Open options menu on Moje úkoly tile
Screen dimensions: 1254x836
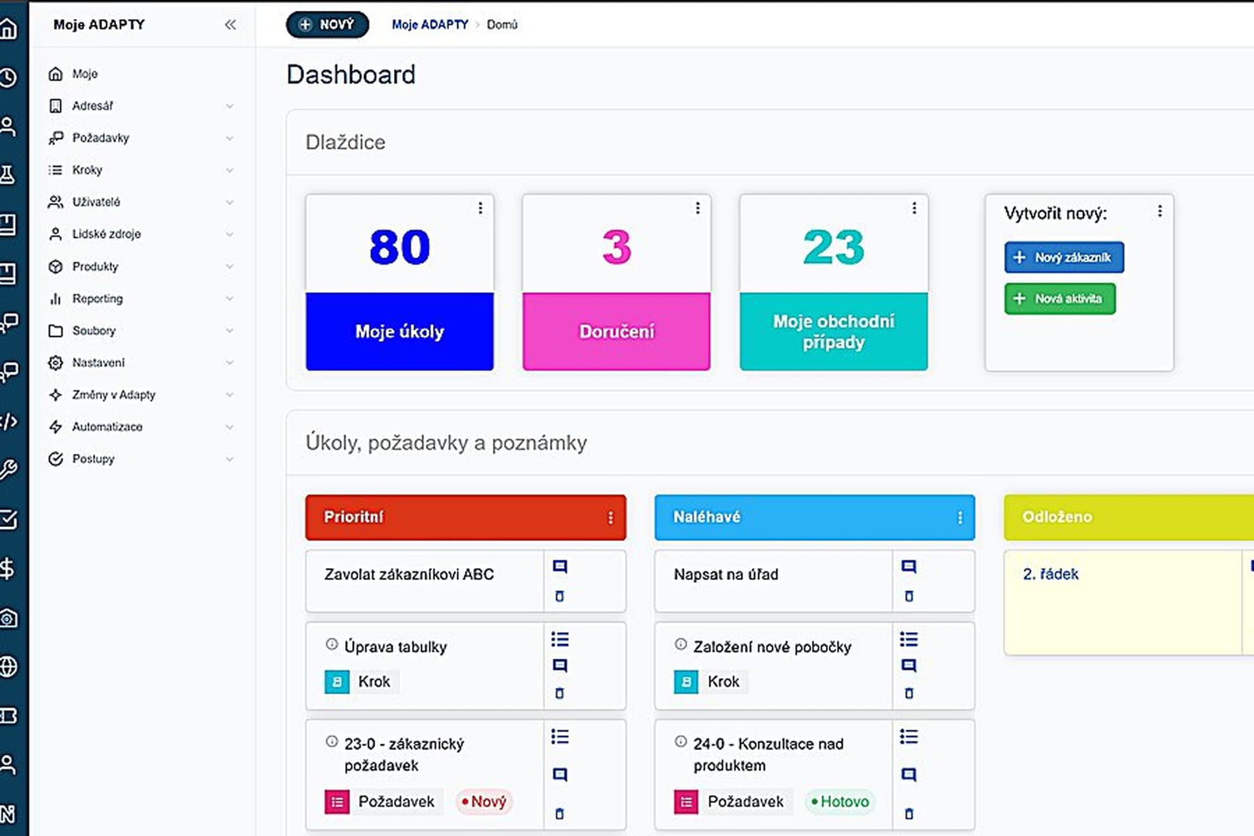[481, 208]
